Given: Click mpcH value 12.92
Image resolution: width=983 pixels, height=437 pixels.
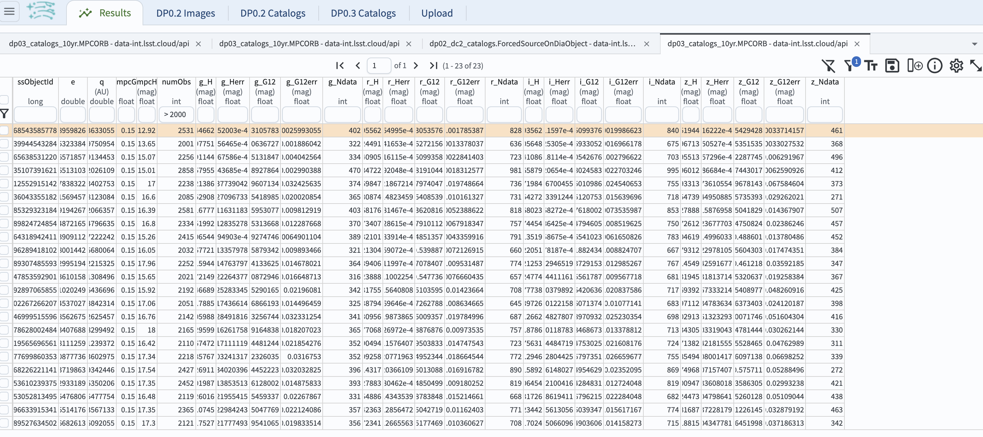Looking at the screenshot, I should pos(147,130).
